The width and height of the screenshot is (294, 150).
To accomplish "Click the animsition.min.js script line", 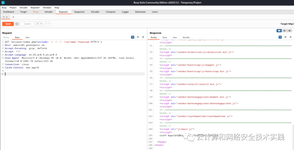I will click(197, 52).
